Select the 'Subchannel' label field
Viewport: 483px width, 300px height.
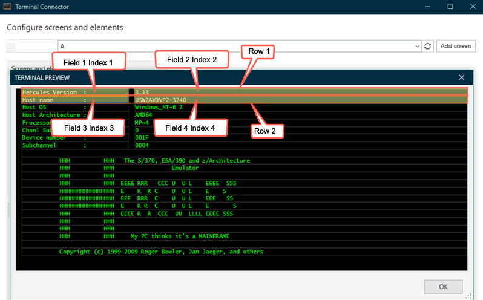point(75,145)
